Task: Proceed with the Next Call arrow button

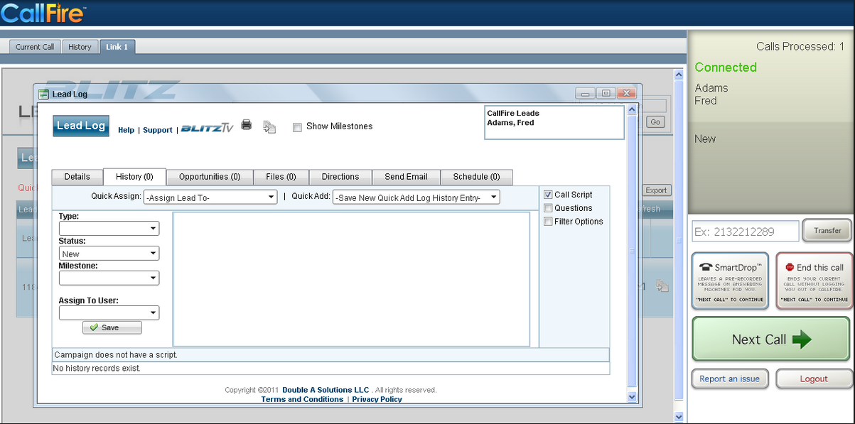Action: [x=771, y=339]
